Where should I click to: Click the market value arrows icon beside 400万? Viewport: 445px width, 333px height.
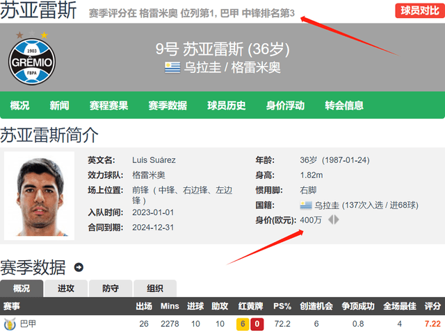(x=334, y=220)
